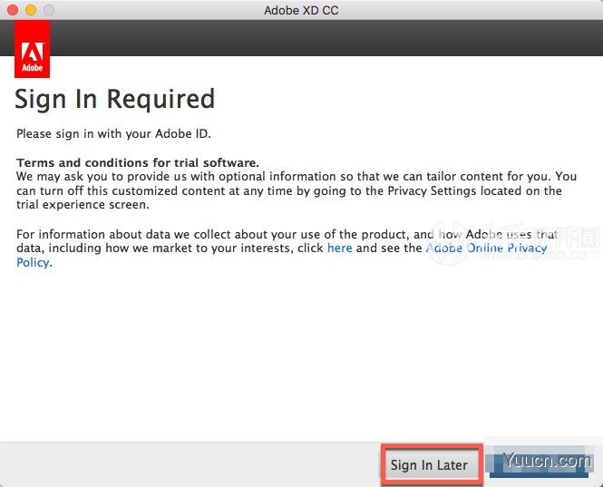Click the gray footer bar beside Sign In Later

click(190, 464)
